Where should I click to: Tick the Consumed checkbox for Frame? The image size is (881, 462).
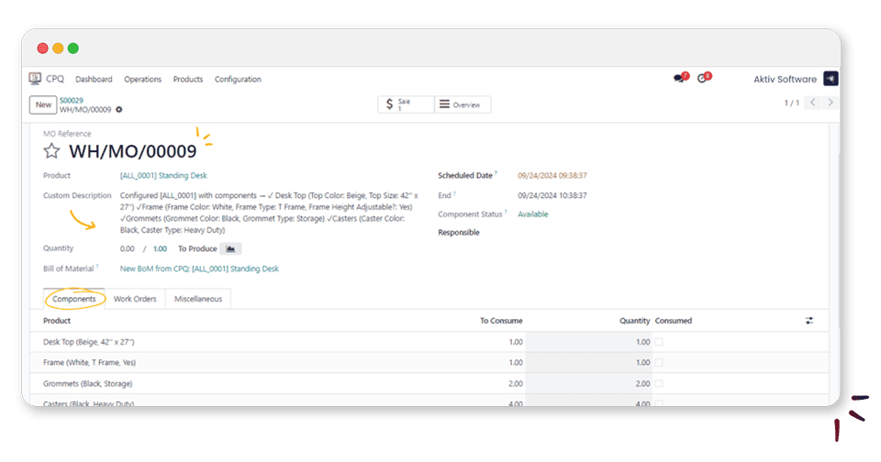658,363
